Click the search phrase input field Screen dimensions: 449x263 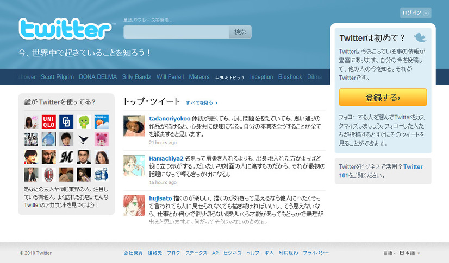tap(176, 32)
